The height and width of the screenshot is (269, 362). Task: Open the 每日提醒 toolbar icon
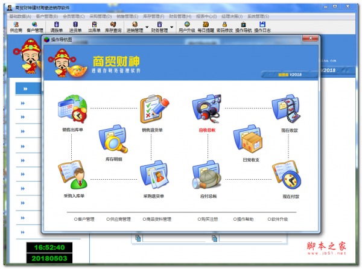[x=206, y=27]
